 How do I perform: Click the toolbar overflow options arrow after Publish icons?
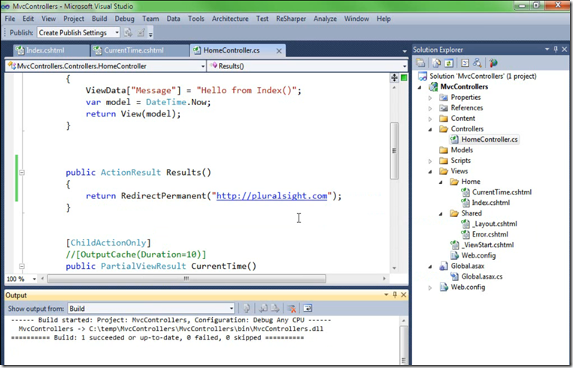(150, 34)
